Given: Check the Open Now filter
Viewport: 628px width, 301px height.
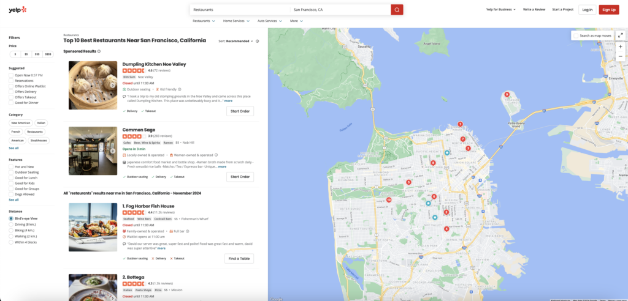Looking at the screenshot, I should [x=11, y=75].
